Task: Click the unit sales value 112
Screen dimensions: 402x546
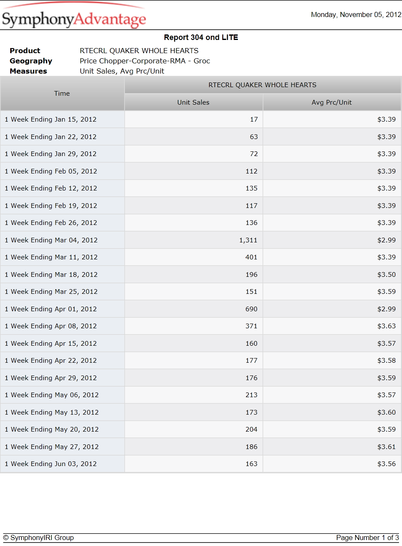Action: 252,171
